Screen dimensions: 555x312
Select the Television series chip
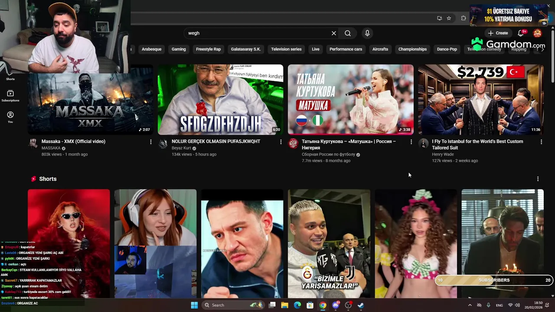pyautogui.click(x=286, y=49)
